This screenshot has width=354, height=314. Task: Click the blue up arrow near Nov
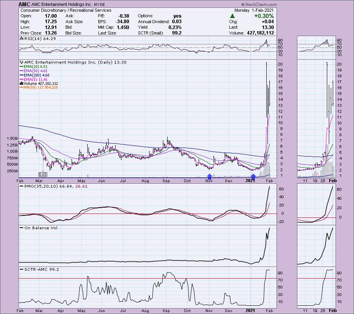tap(210, 177)
